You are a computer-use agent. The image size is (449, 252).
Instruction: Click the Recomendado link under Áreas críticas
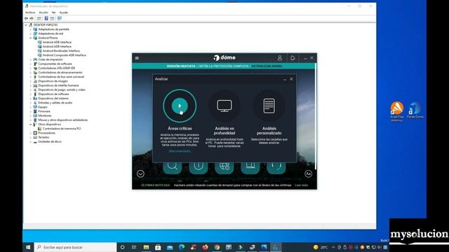pyautogui.click(x=180, y=151)
